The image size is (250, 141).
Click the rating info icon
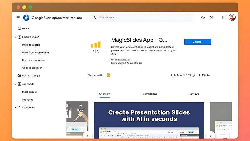point(193,75)
